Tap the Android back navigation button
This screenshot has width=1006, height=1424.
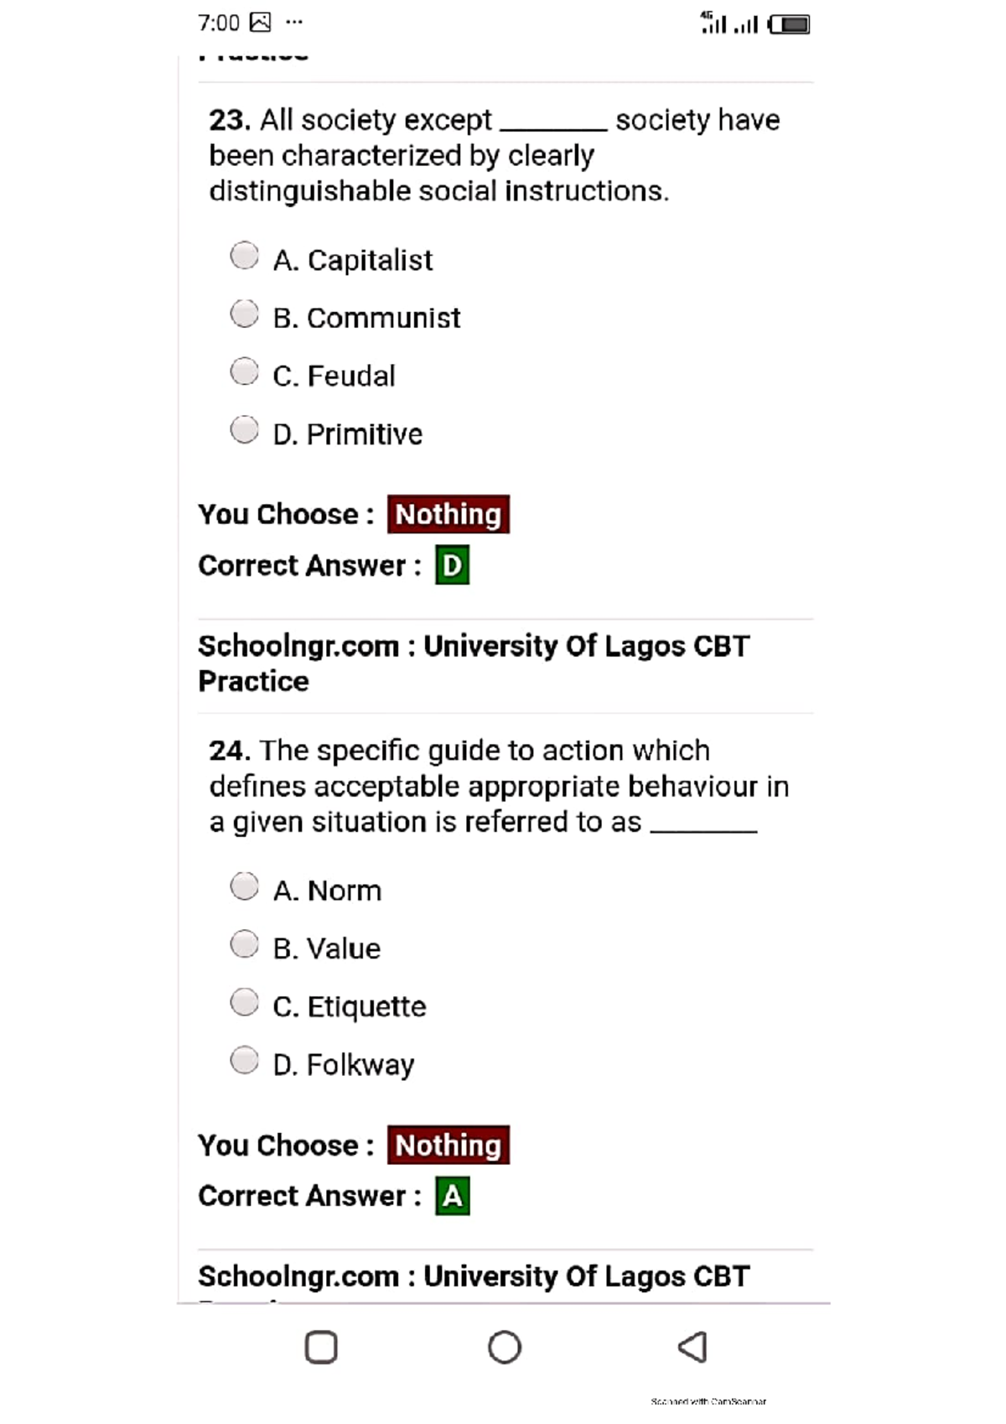[x=692, y=1347]
